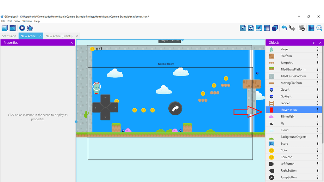The height and width of the screenshot is (182, 324).
Task: Toggle the grid display
Action: [x=311, y=28]
